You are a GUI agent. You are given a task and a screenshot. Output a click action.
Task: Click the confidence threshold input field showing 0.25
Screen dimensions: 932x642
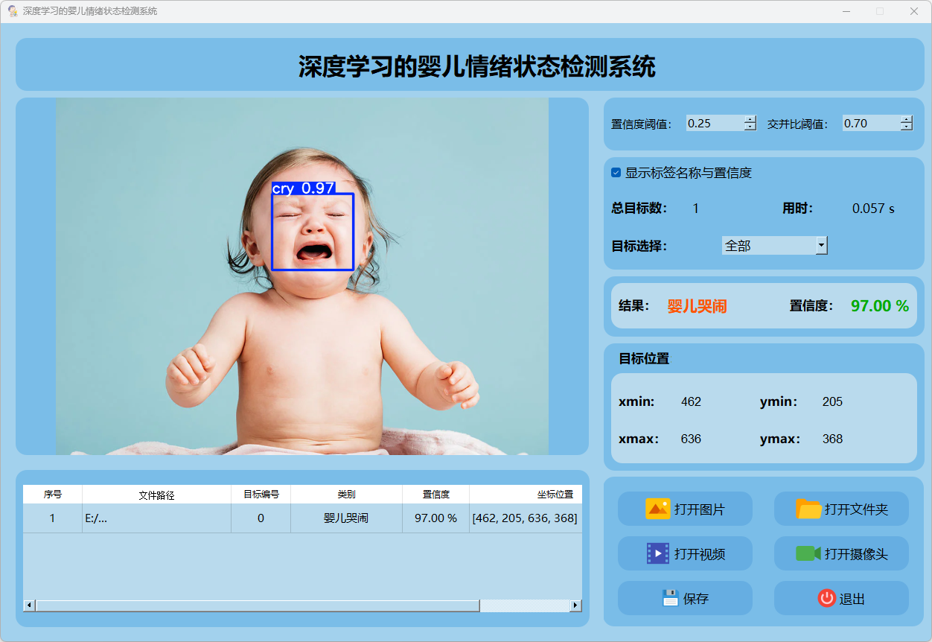(x=714, y=124)
